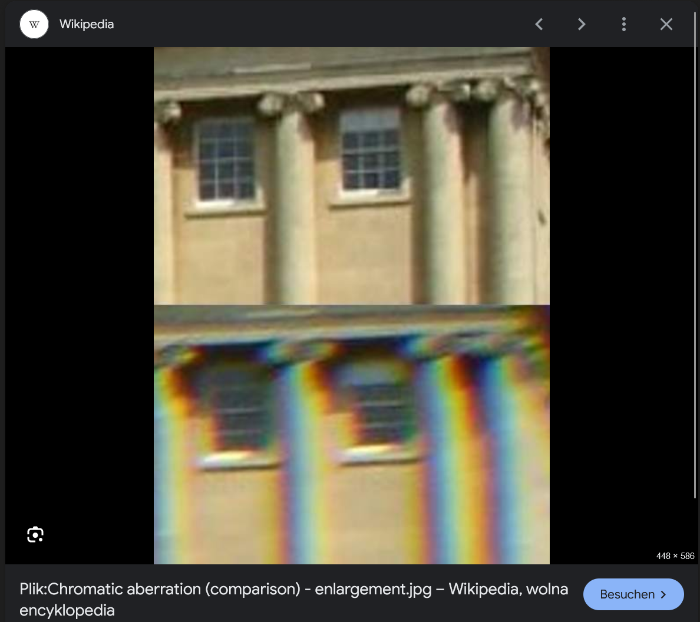This screenshot has width=700, height=622.
Task: Click the camera icon in the image corner
Action: (35, 534)
